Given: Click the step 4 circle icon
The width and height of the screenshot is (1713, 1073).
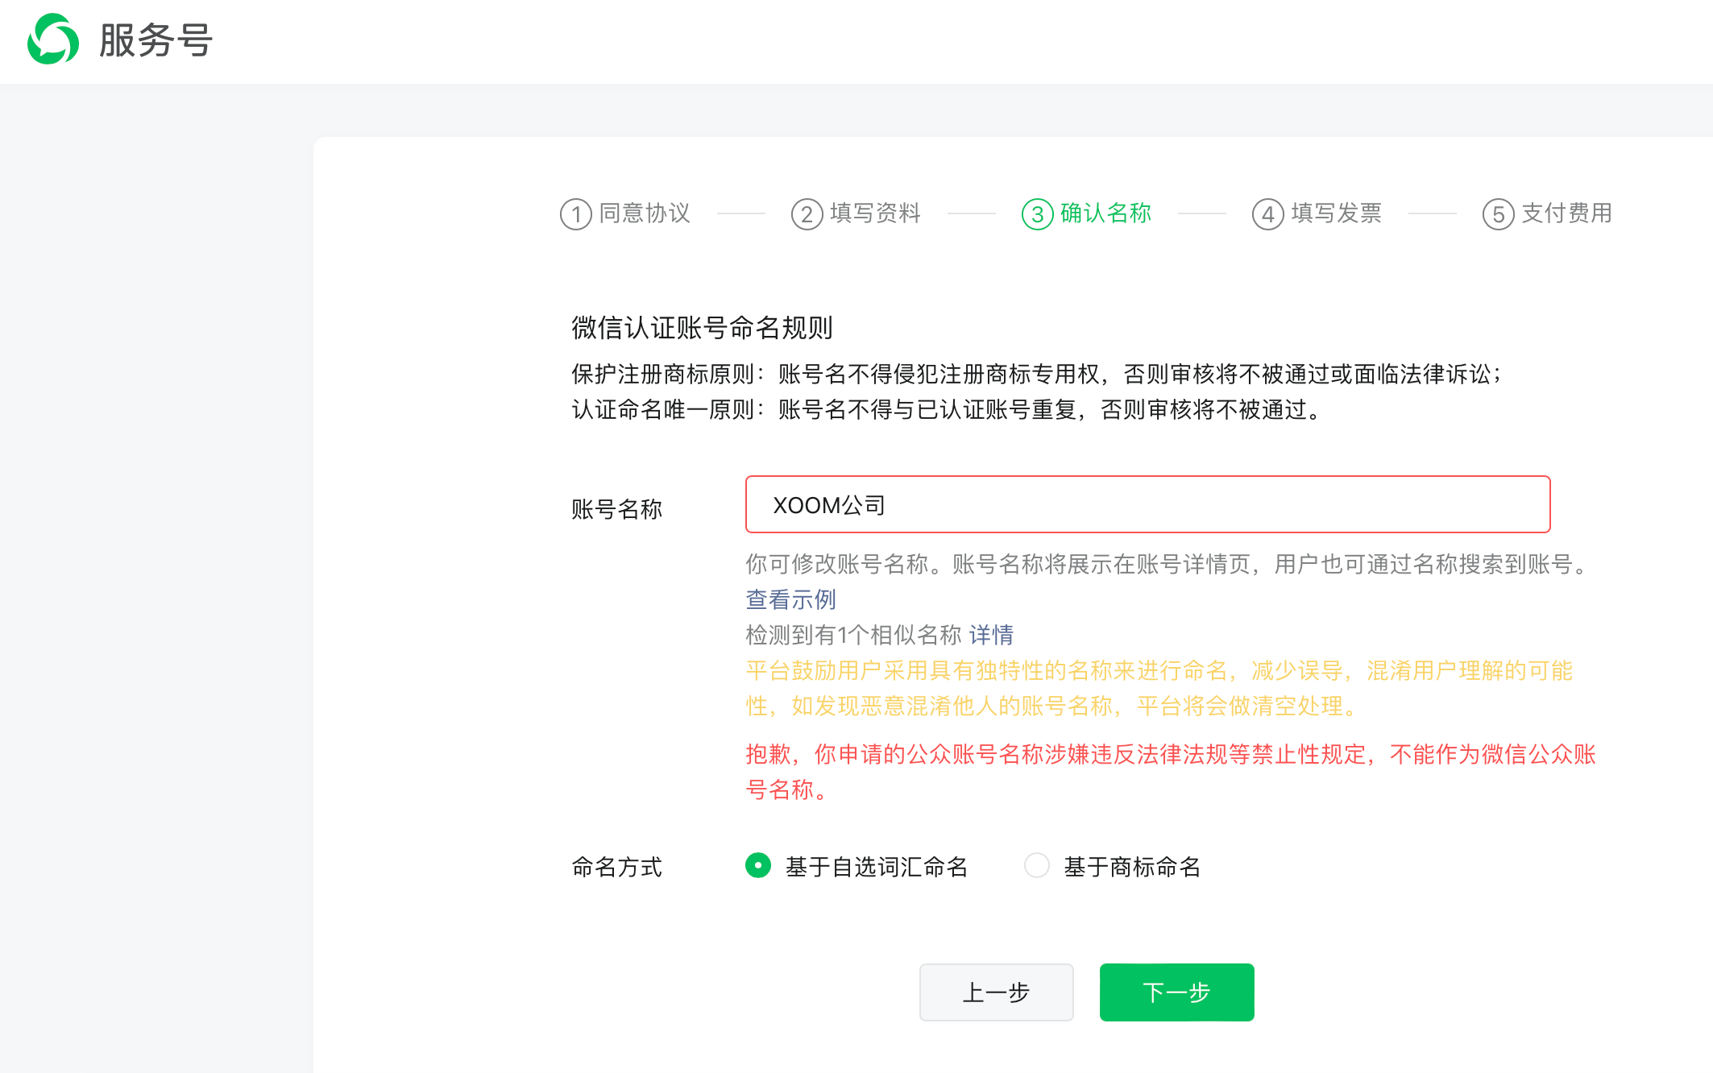Looking at the screenshot, I should (x=1267, y=214).
